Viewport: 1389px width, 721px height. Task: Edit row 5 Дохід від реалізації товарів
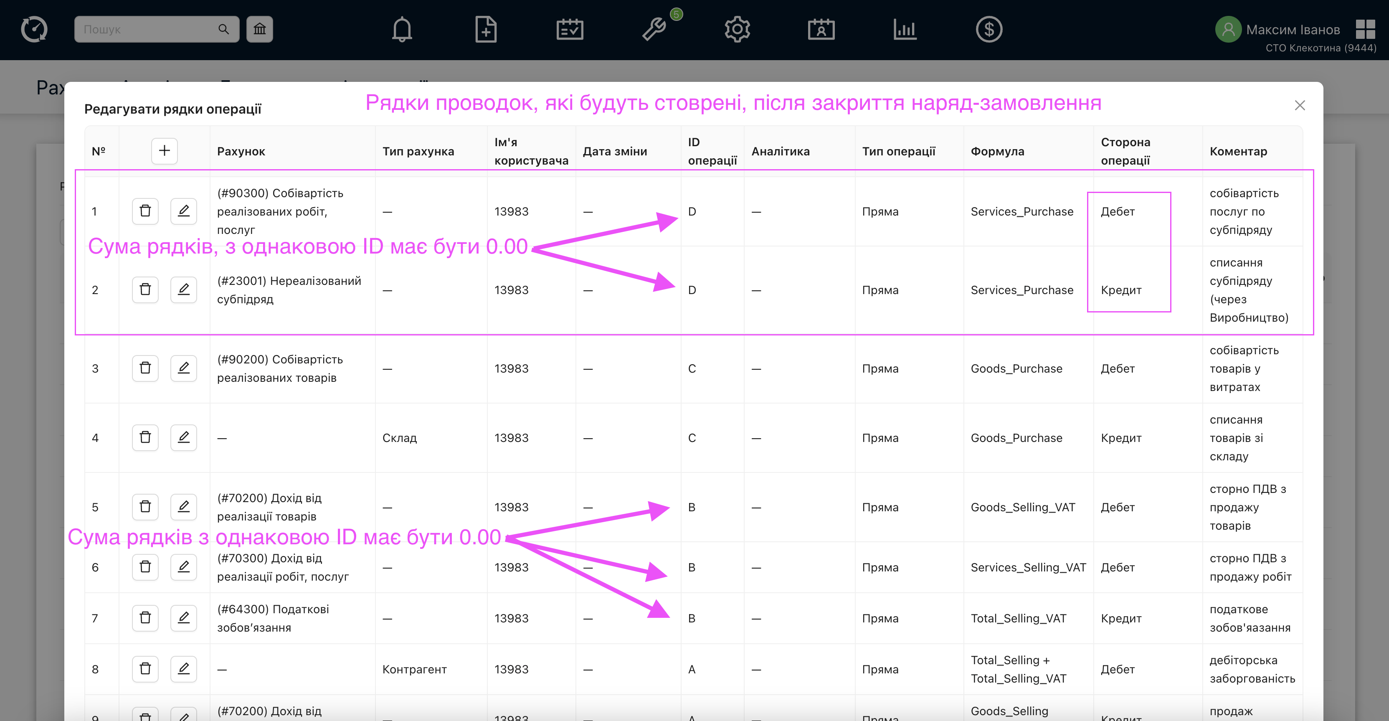coord(183,507)
